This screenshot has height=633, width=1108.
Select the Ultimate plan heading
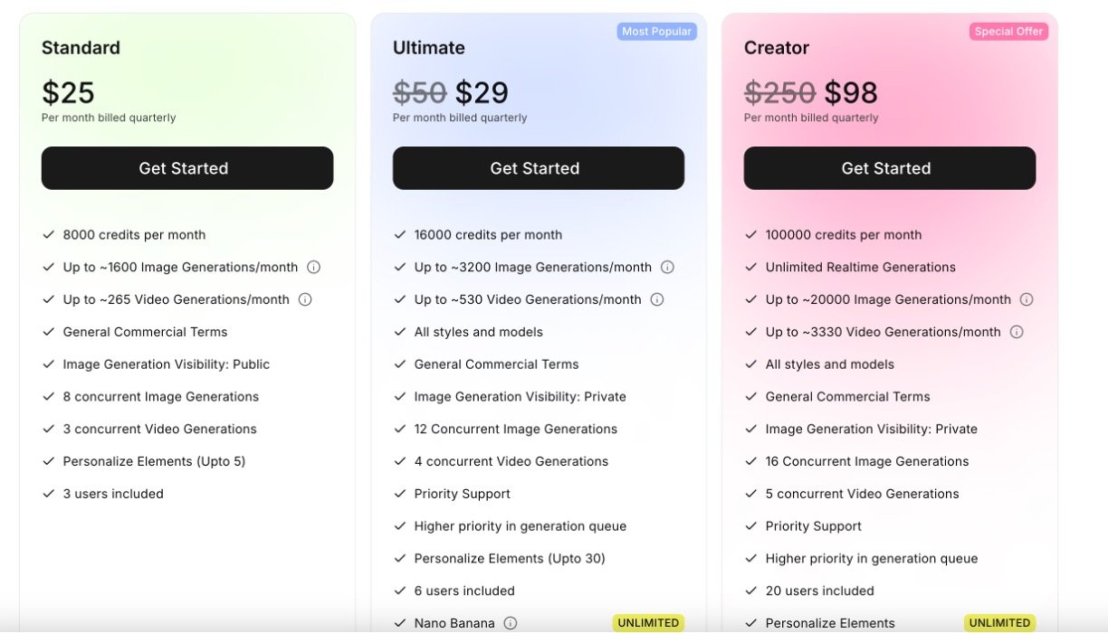[429, 48]
